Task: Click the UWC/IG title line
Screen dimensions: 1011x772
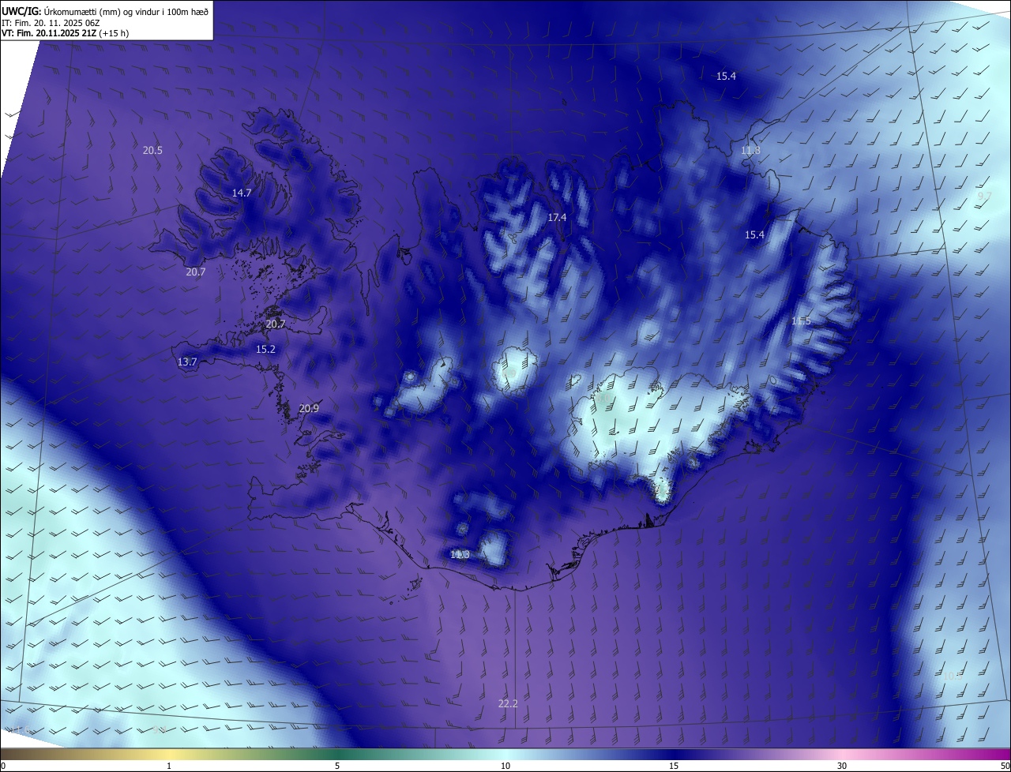Action: click(105, 11)
